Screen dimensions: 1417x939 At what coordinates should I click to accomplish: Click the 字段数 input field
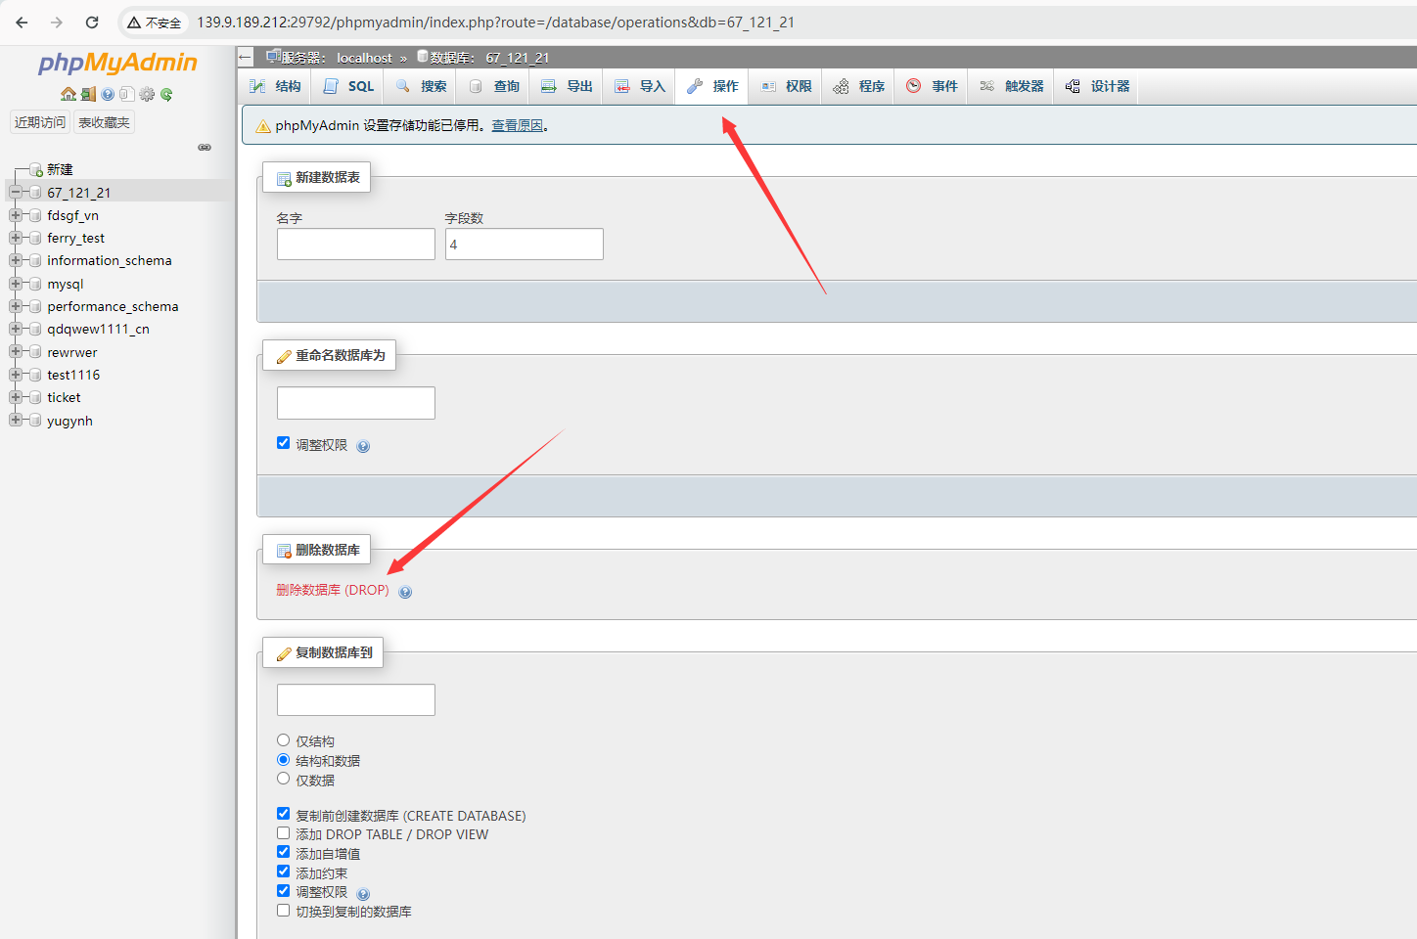(525, 245)
